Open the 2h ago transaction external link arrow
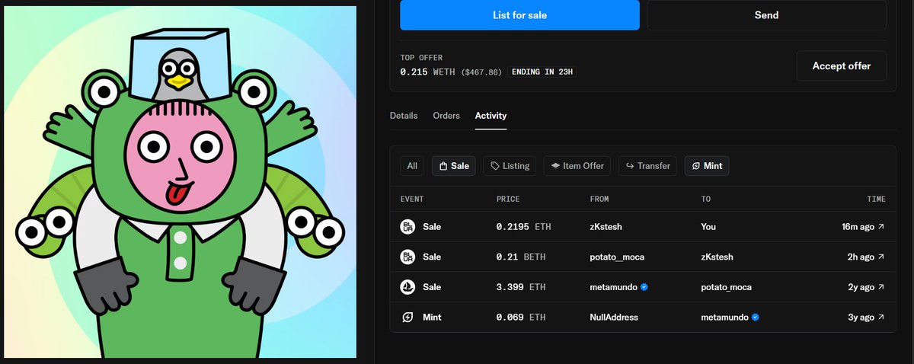Image resolution: width=914 pixels, height=364 pixels. tap(881, 257)
